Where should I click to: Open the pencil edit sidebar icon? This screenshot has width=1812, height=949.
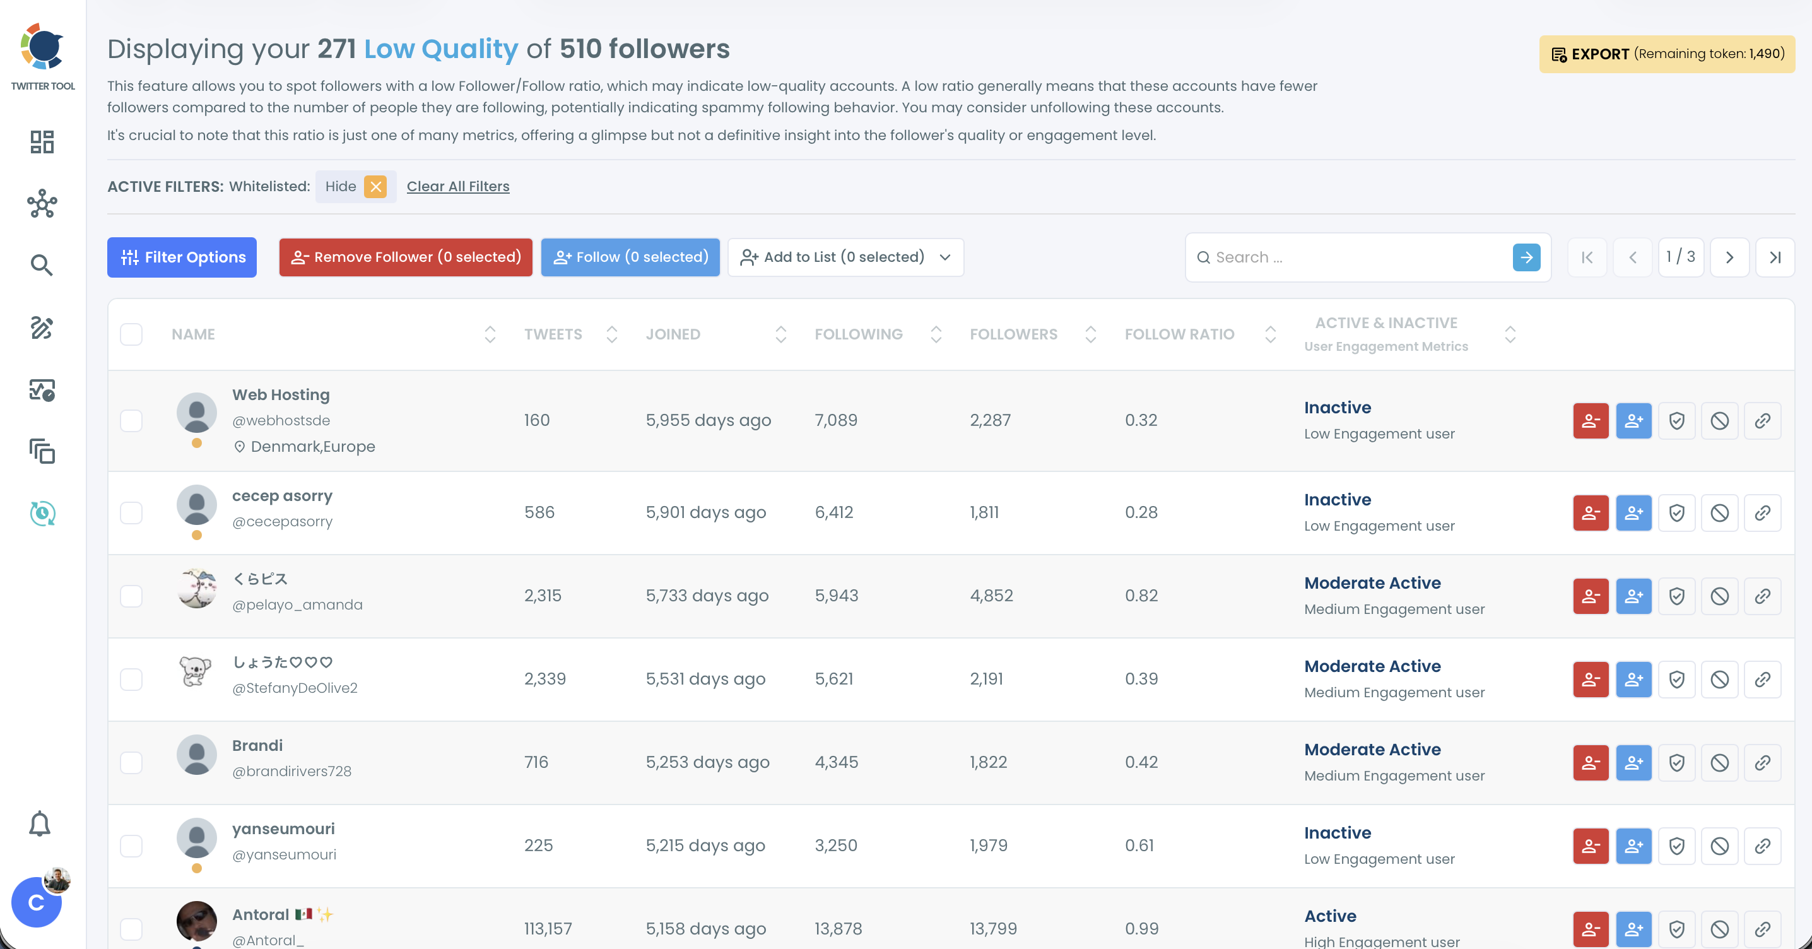(x=42, y=327)
